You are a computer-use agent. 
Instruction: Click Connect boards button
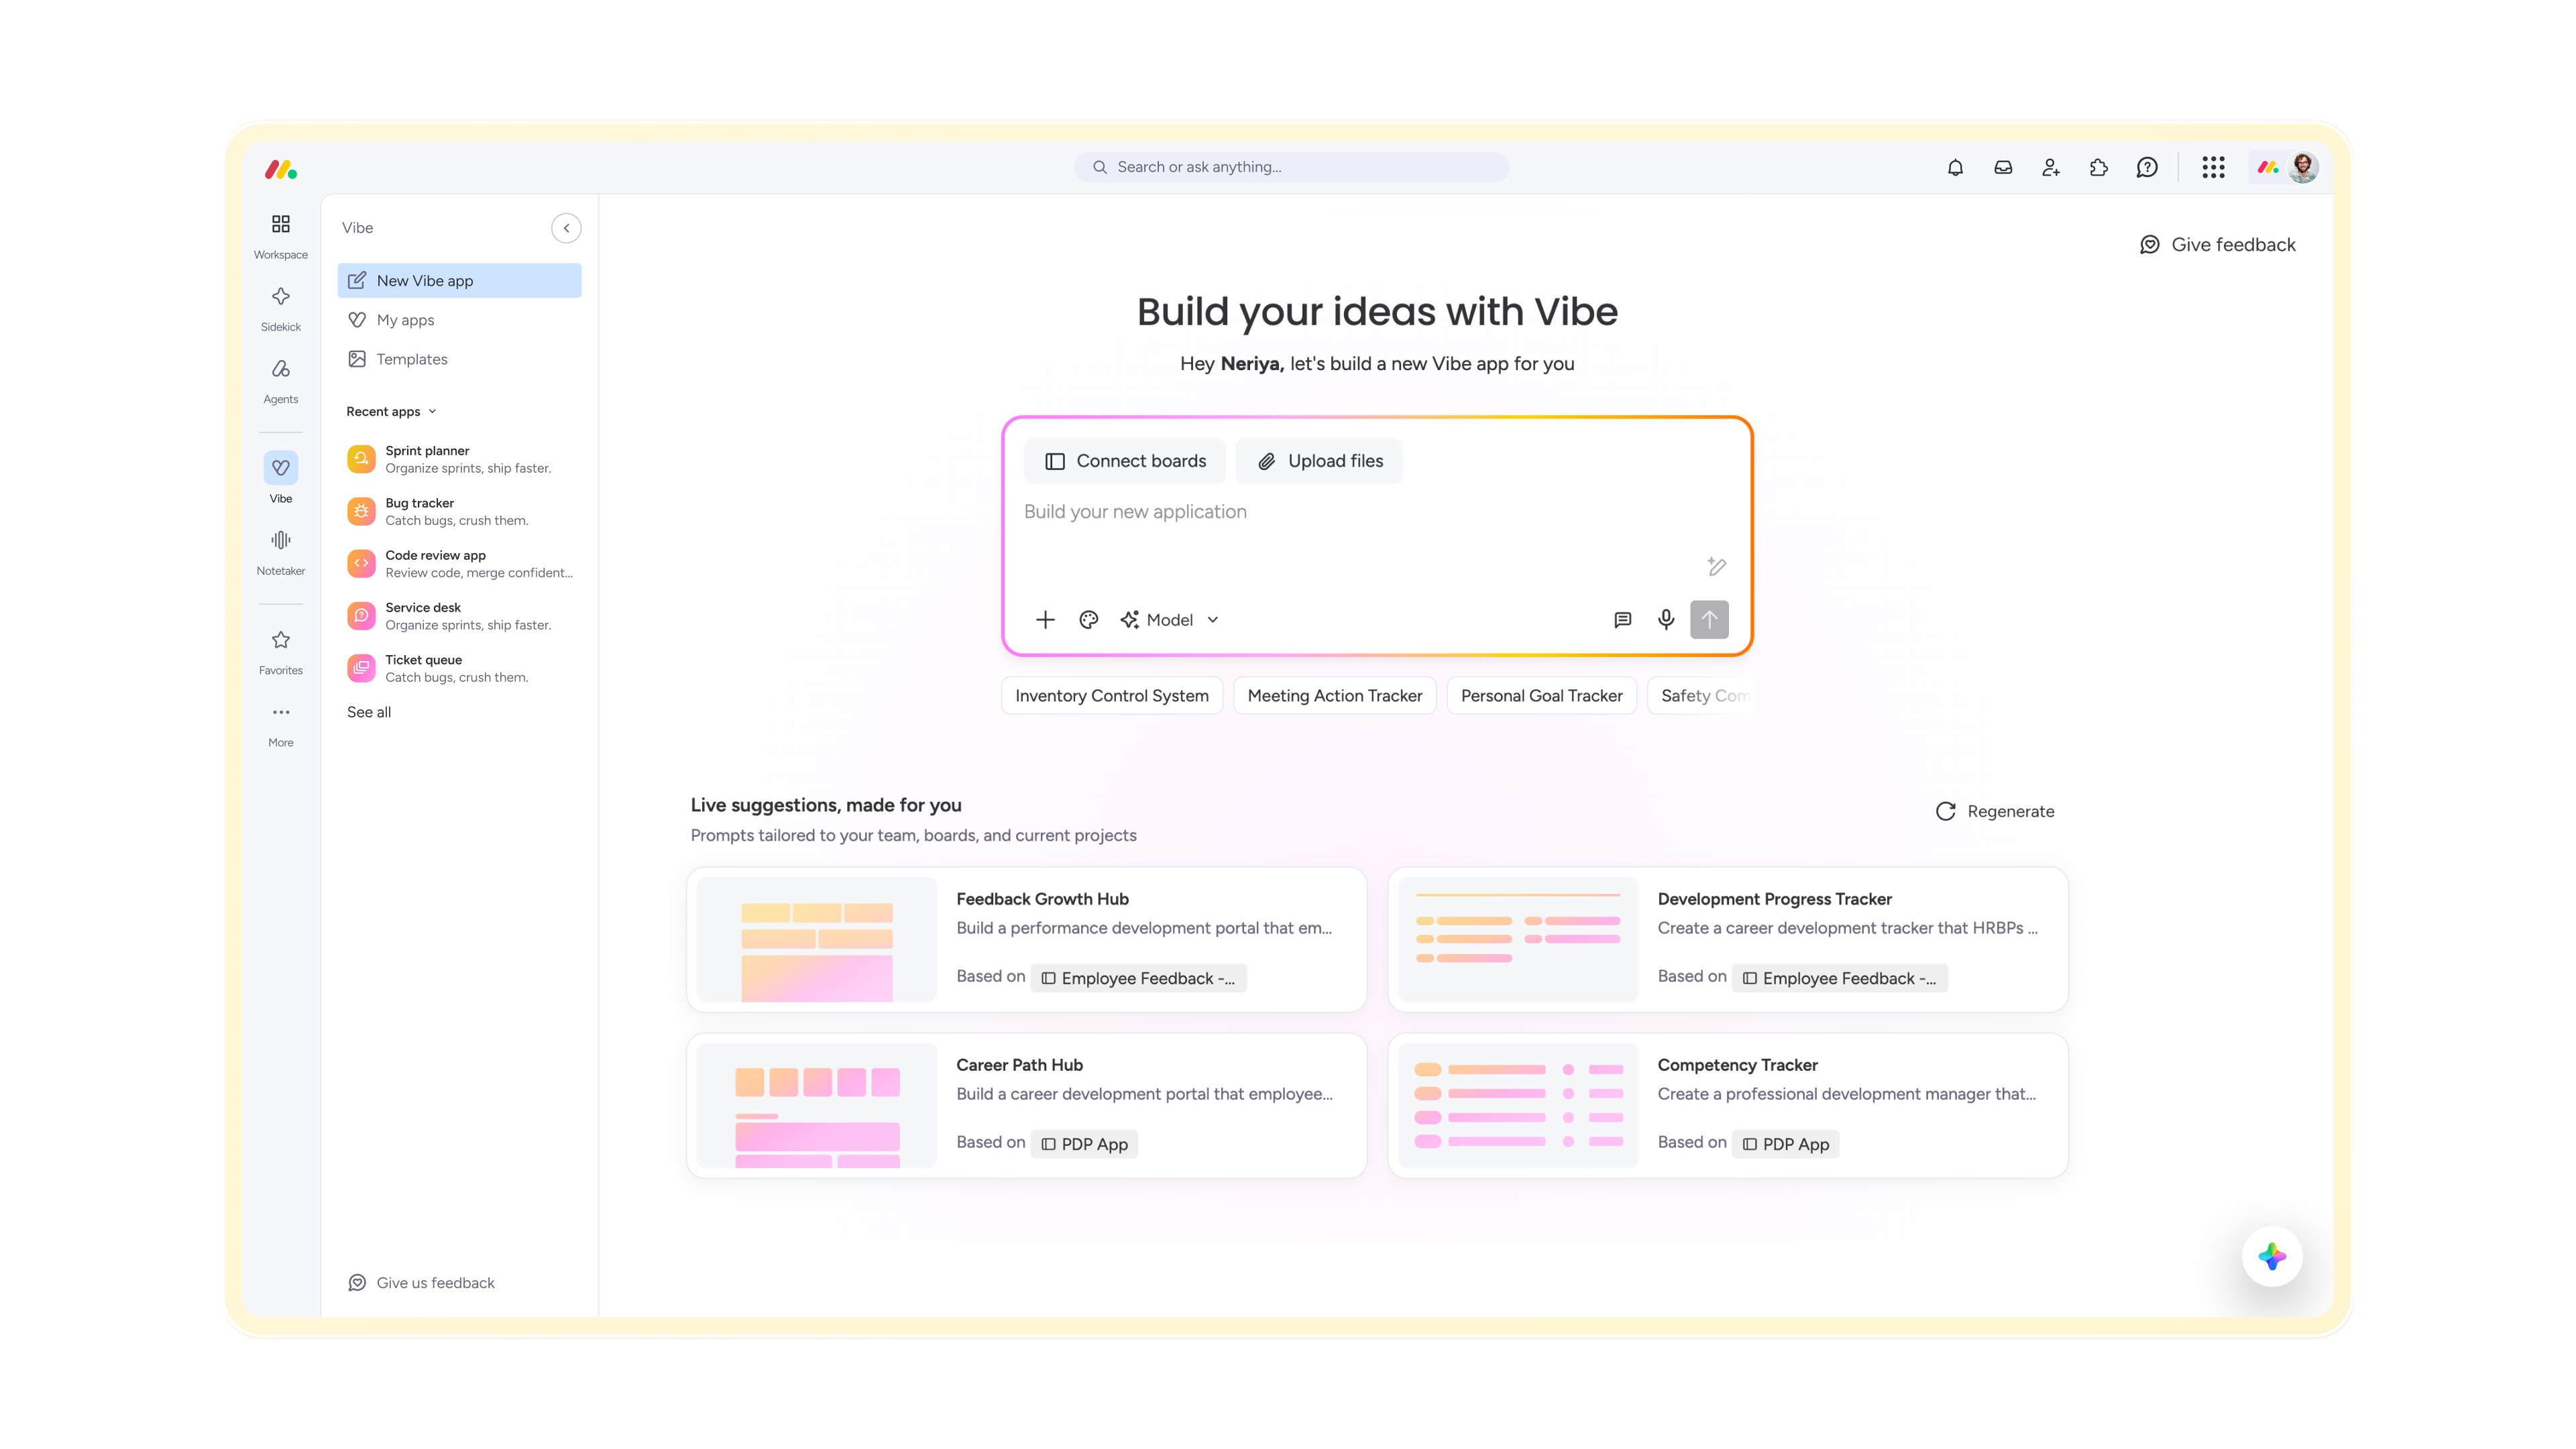pos(1125,460)
